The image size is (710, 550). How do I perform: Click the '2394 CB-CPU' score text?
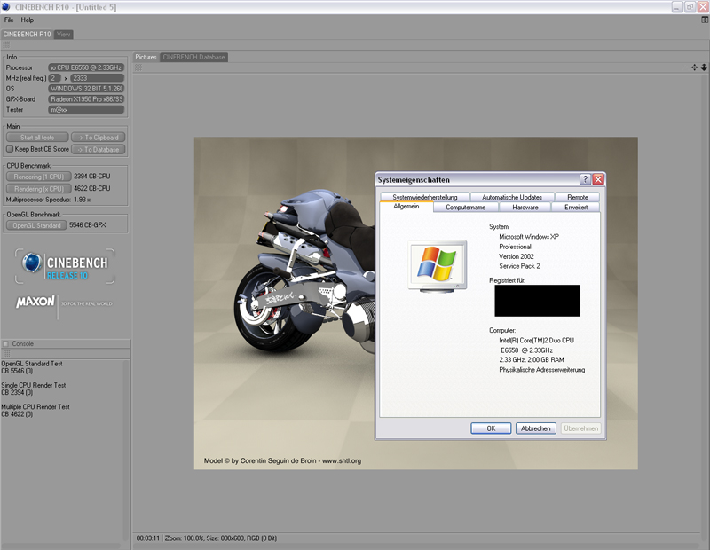(x=92, y=177)
